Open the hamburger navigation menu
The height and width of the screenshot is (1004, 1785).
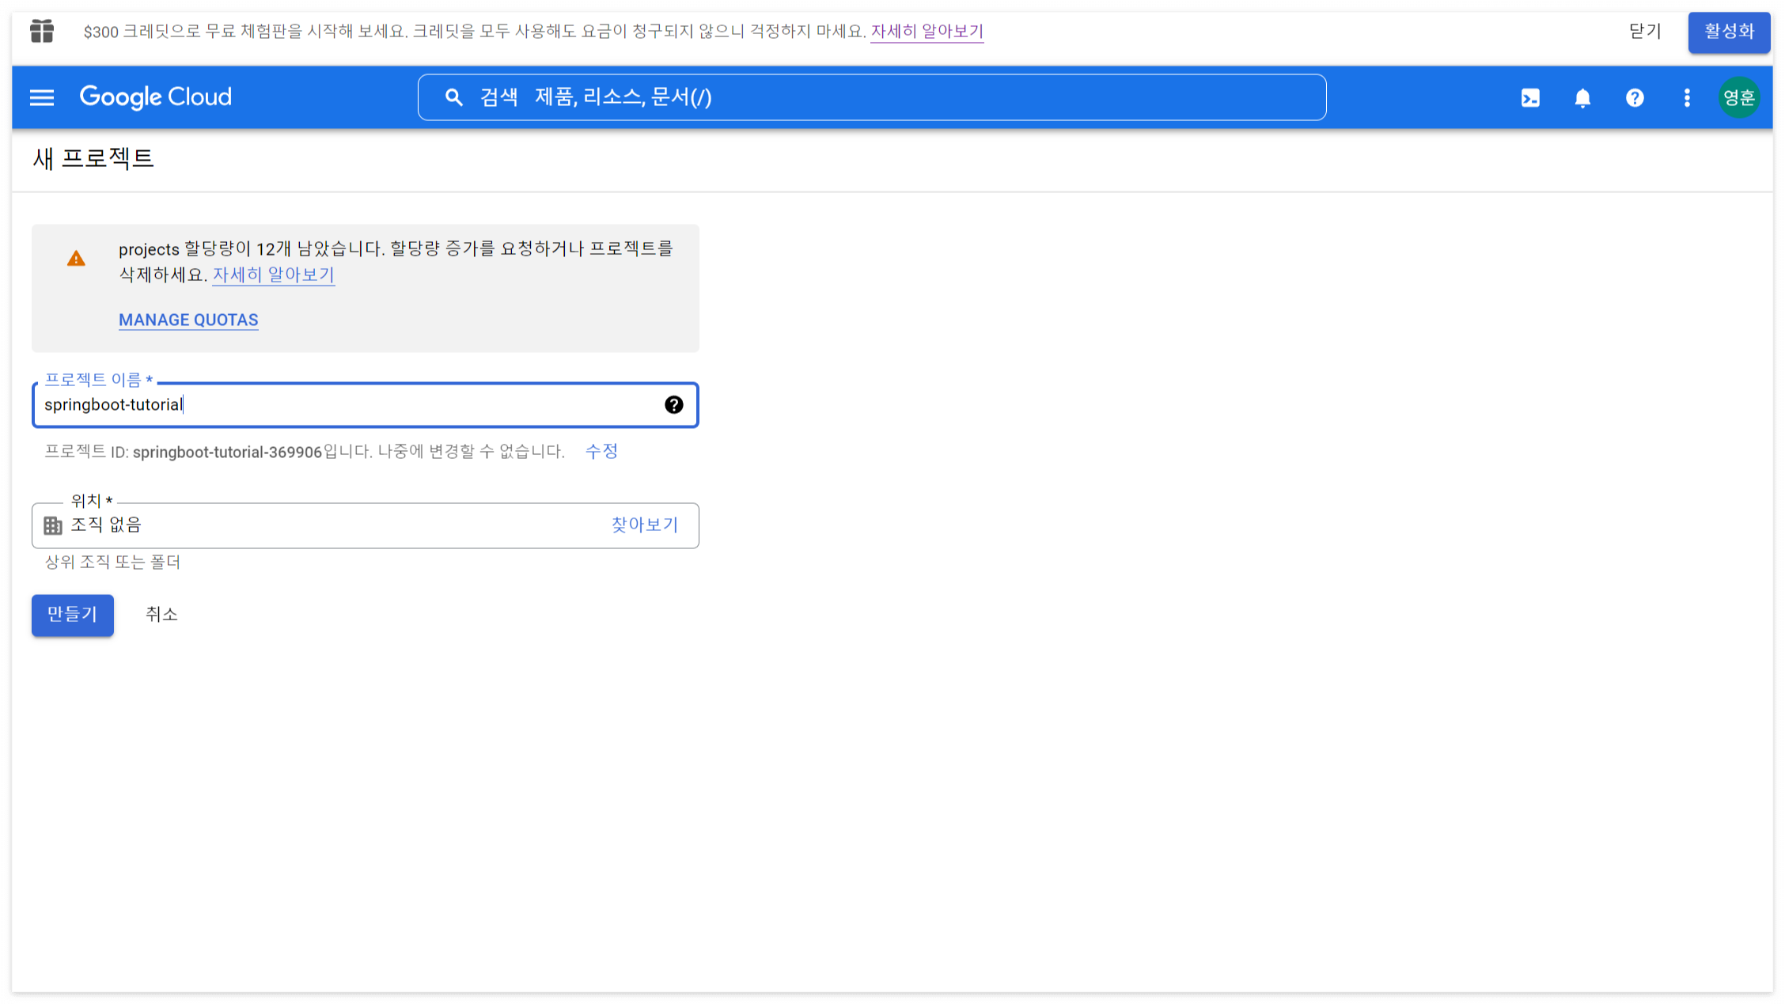click(x=42, y=97)
